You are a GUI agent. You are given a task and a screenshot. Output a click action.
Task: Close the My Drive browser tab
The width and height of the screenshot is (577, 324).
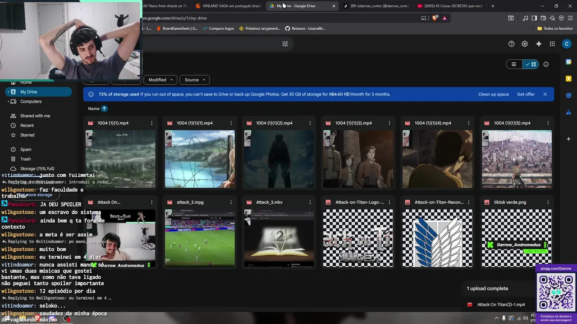click(334, 6)
